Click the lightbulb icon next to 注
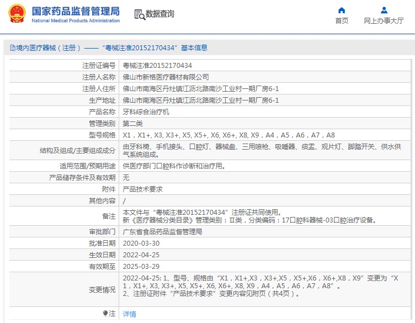The height and width of the screenshot is (323, 415). click(105, 314)
